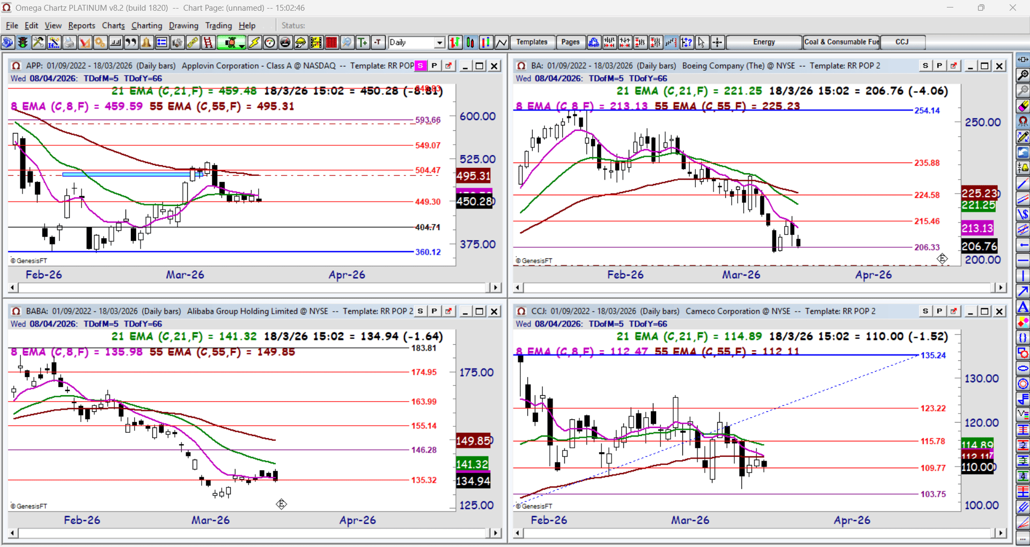Screen dimensions: 1030x547
Task: Click the 206.76 price label on BA axis
Action: coord(979,246)
